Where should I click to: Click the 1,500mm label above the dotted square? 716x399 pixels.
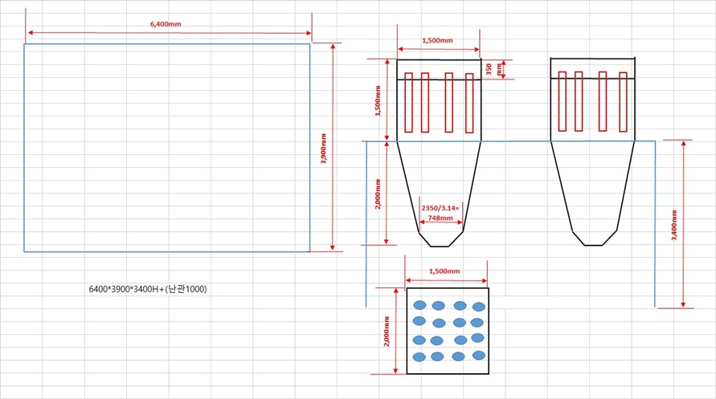click(445, 271)
